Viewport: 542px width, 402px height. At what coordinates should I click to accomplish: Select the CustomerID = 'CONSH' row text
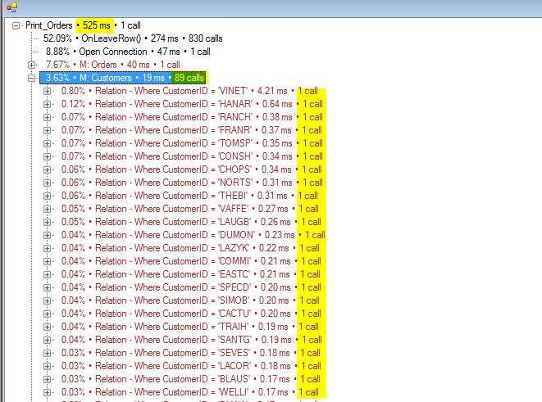(x=192, y=156)
